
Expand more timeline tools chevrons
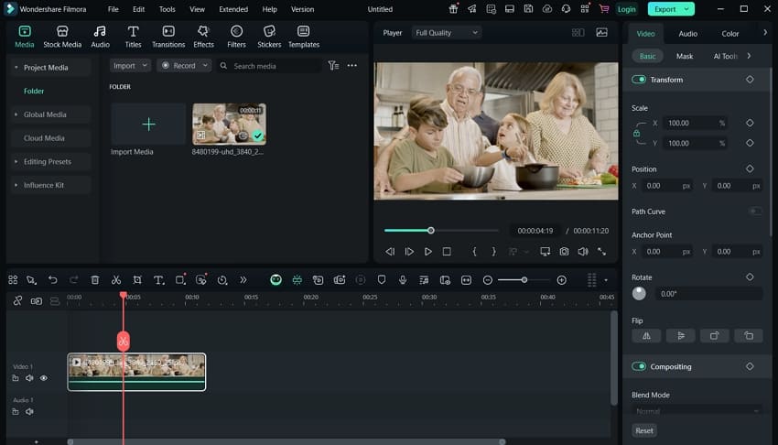point(243,280)
